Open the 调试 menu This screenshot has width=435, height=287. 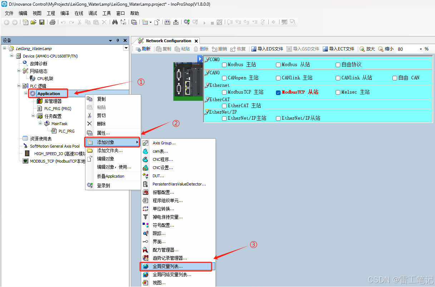pos(93,13)
